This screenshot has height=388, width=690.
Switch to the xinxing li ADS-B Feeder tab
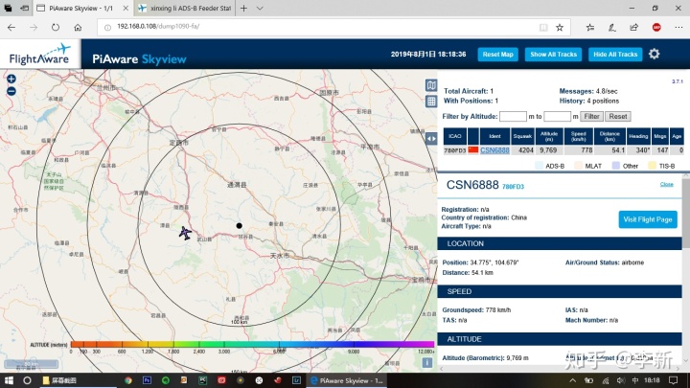(x=184, y=8)
